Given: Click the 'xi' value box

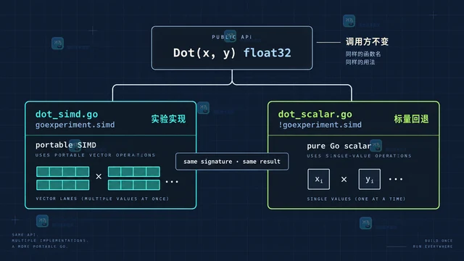Looking at the screenshot, I should point(319,179).
